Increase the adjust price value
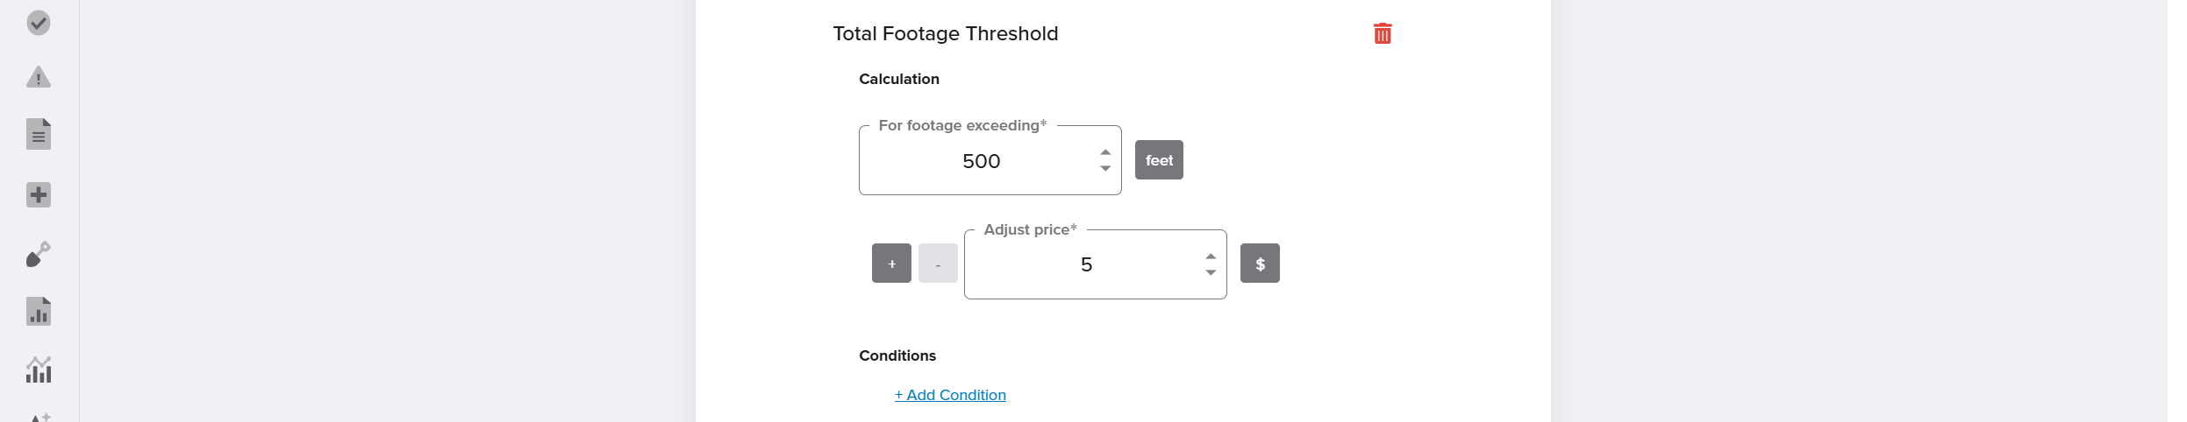 [1211, 257]
